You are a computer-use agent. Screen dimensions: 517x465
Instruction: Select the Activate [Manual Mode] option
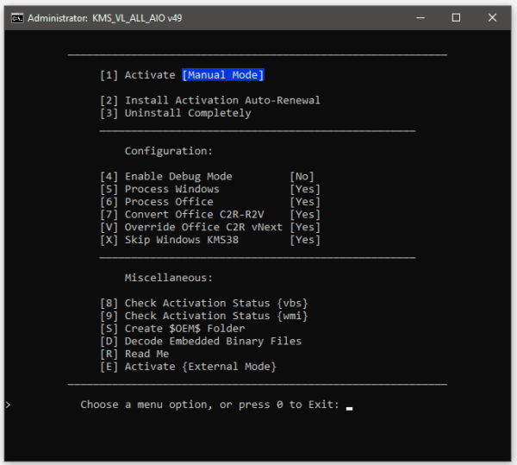pos(181,75)
